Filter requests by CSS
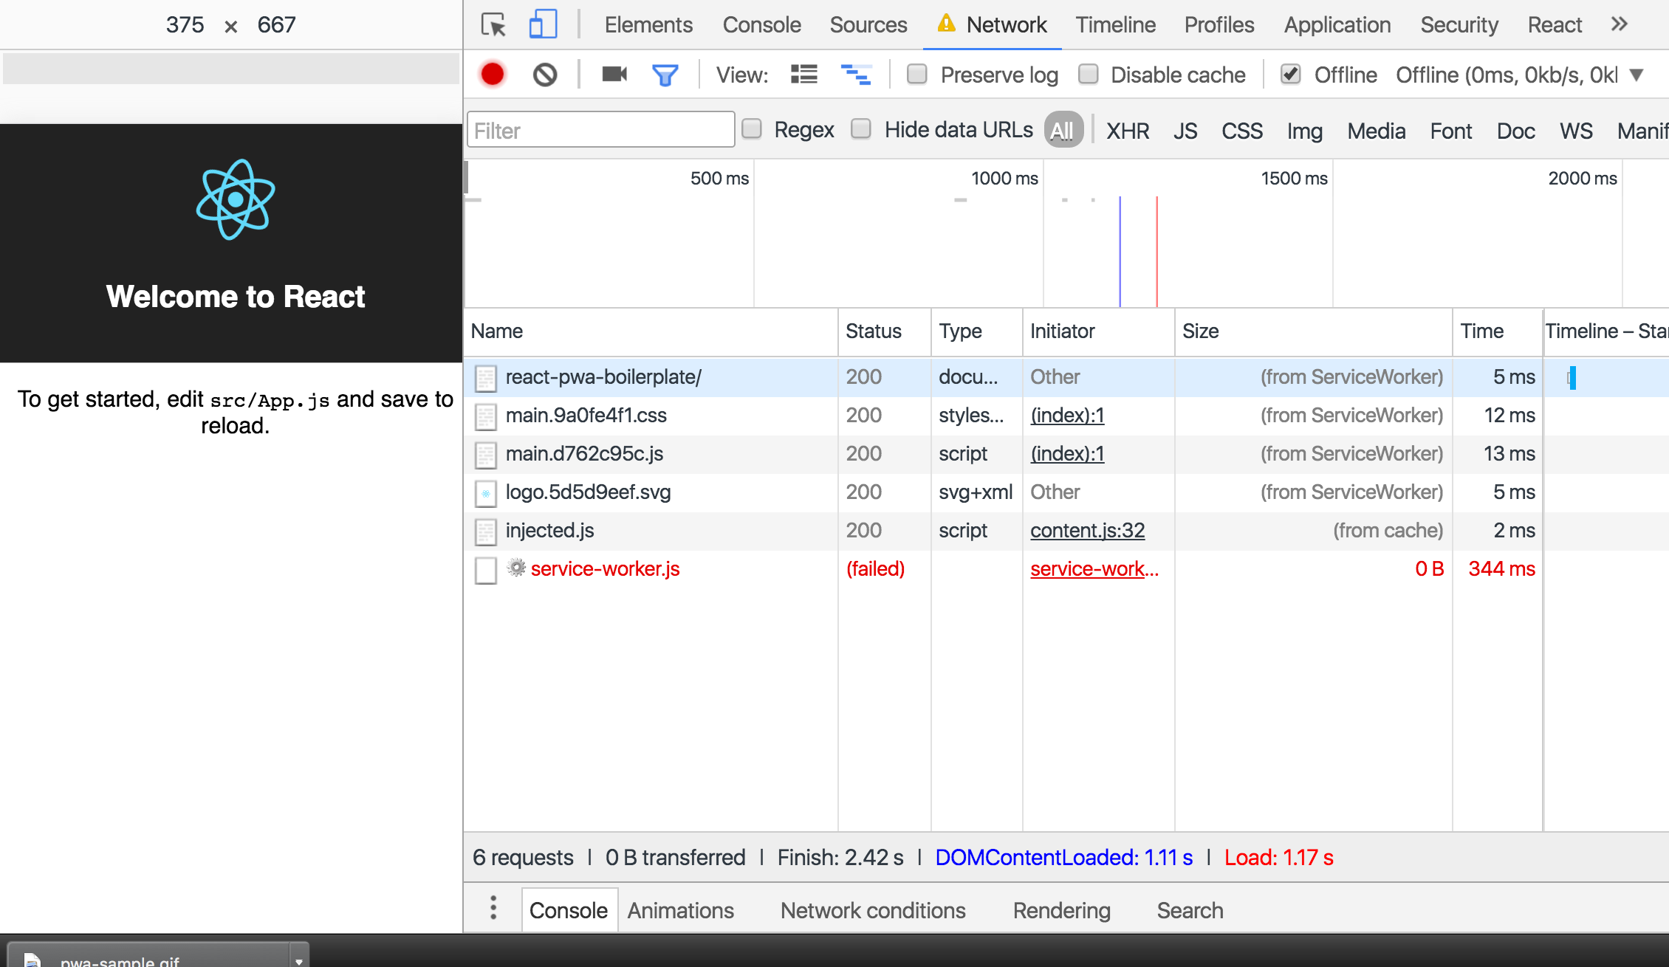This screenshot has width=1669, height=967. (x=1242, y=131)
